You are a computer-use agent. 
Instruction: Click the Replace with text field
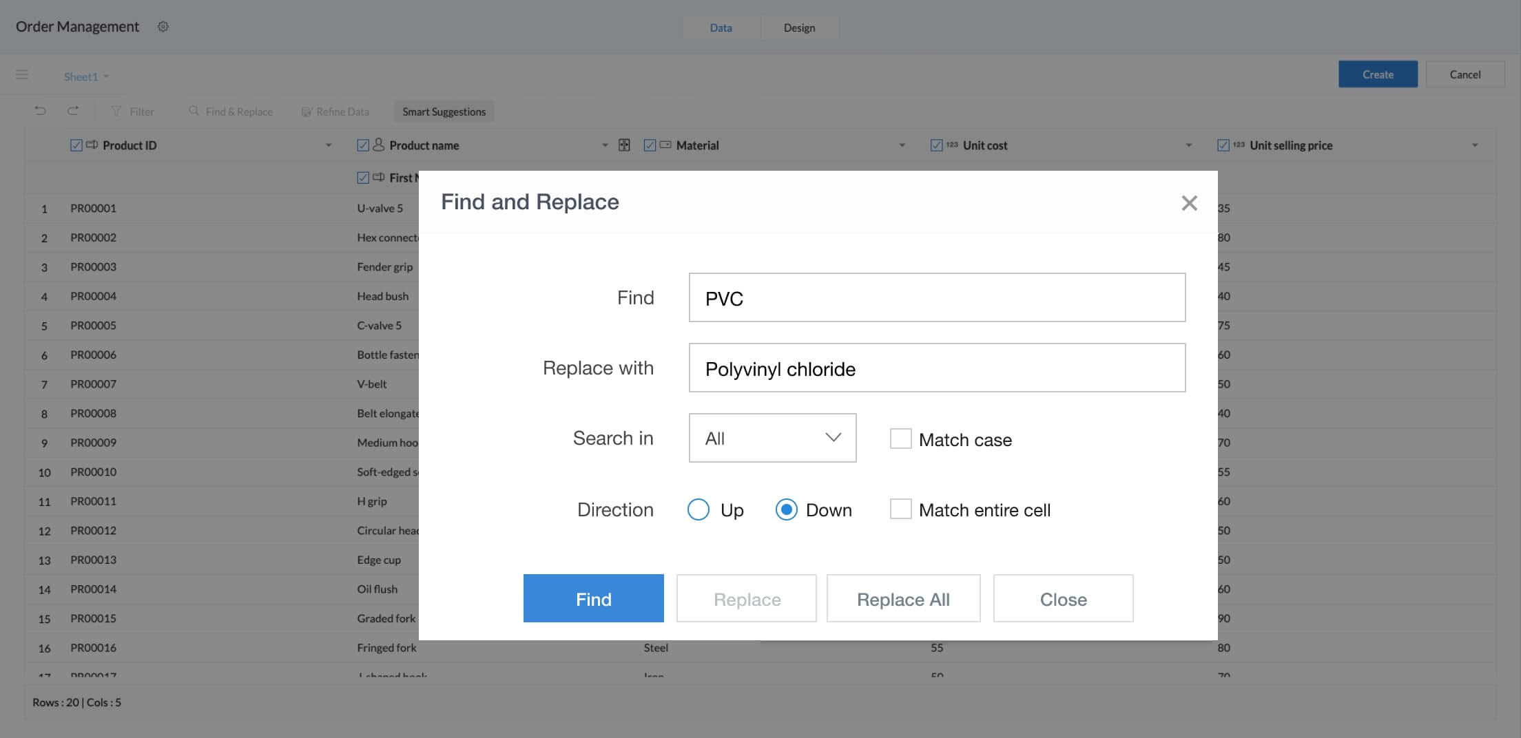937,368
